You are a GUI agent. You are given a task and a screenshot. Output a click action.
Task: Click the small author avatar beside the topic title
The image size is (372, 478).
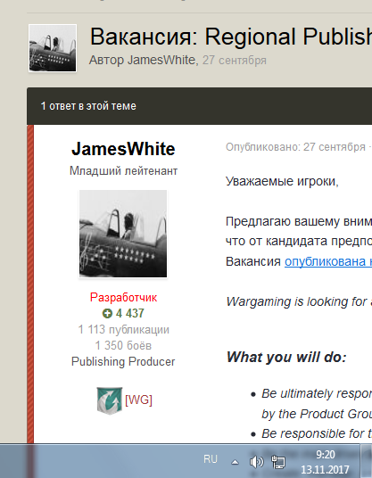[x=53, y=48]
